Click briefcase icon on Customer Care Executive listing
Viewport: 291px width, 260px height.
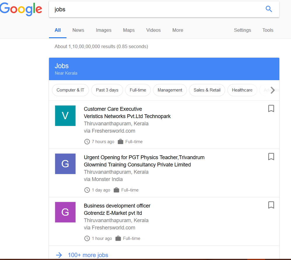coord(120,142)
